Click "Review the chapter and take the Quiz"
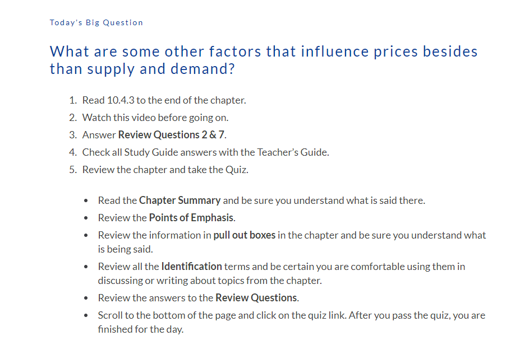Viewport: 520px width, 345px height. (x=165, y=170)
